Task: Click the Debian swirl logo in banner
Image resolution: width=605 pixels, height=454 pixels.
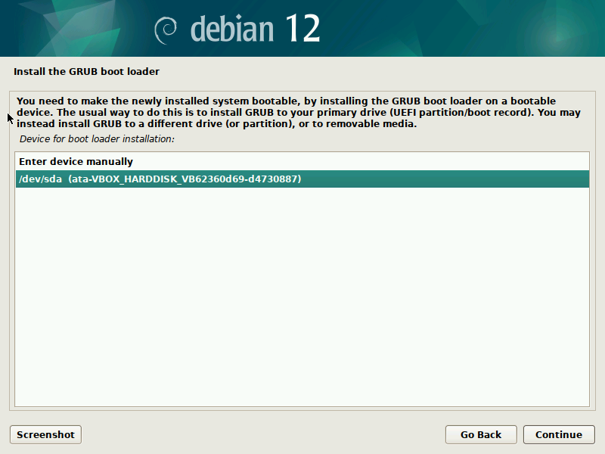Action: [166, 30]
